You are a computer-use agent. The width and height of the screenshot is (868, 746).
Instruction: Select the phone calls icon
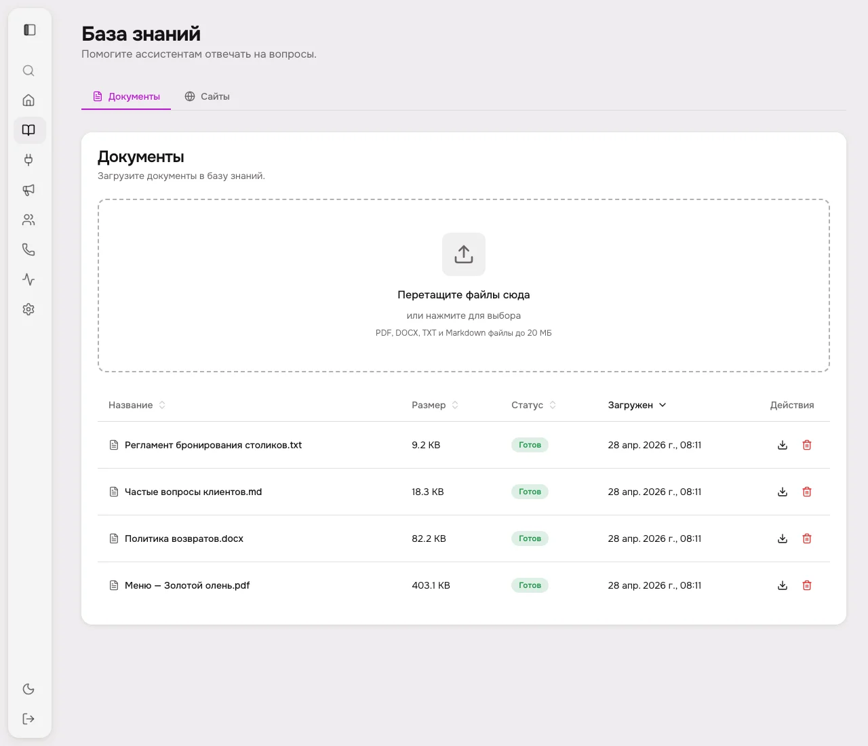point(28,249)
